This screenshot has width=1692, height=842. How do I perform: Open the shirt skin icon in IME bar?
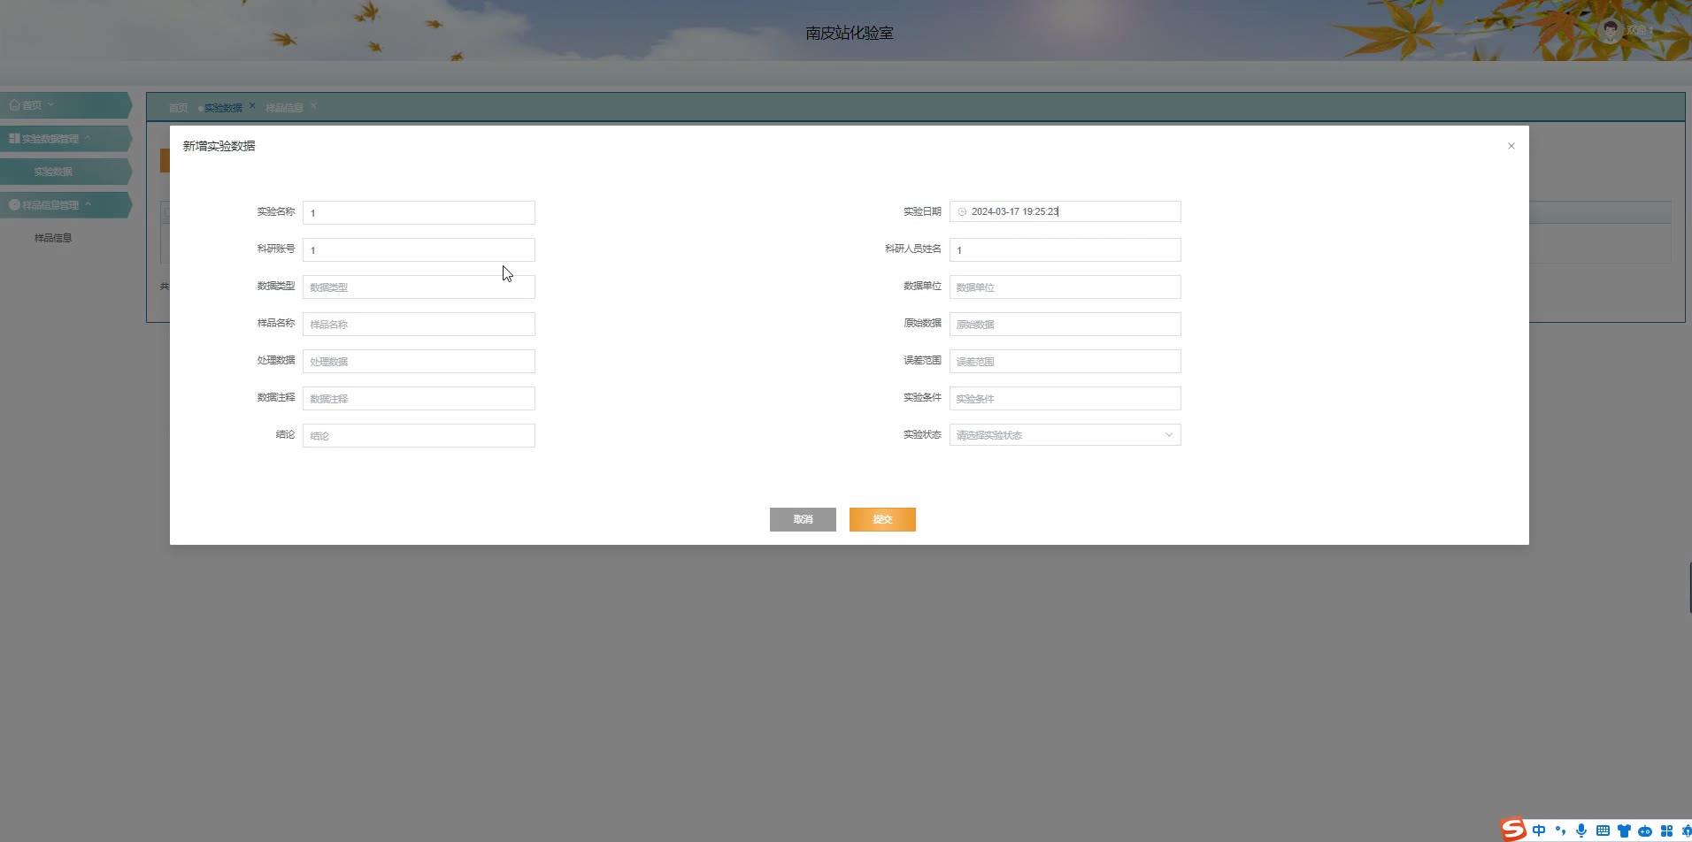coord(1624,831)
